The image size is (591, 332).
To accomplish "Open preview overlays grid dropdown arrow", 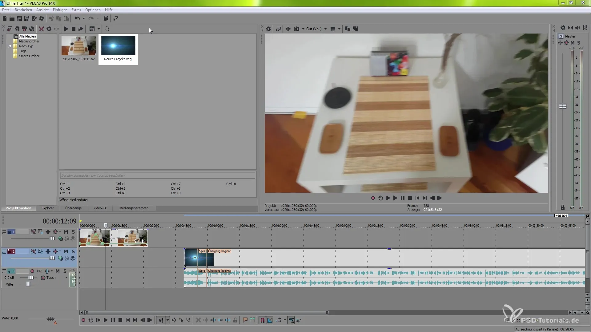I will (340, 29).
